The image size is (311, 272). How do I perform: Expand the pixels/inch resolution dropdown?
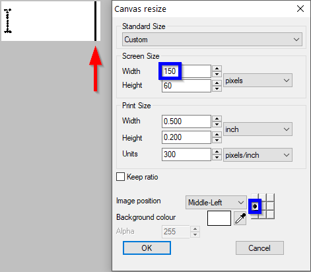pyautogui.click(x=258, y=155)
